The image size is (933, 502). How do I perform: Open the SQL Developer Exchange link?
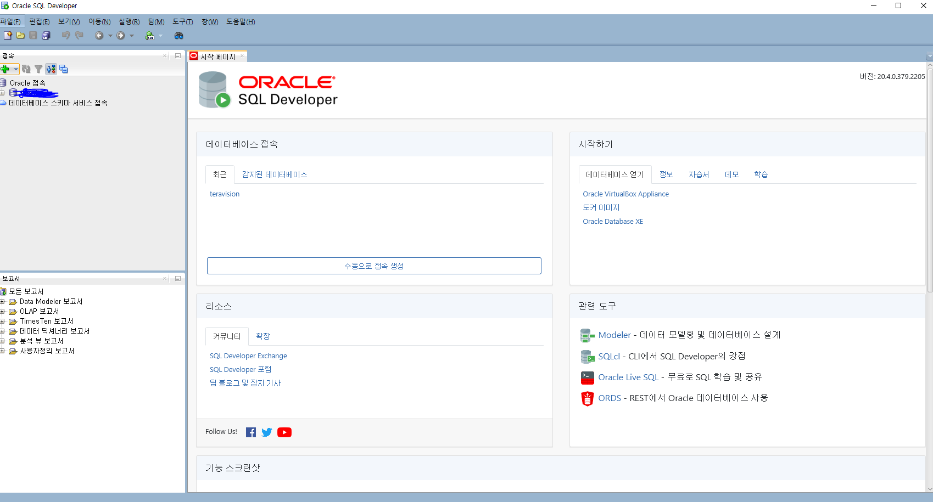click(248, 356)
